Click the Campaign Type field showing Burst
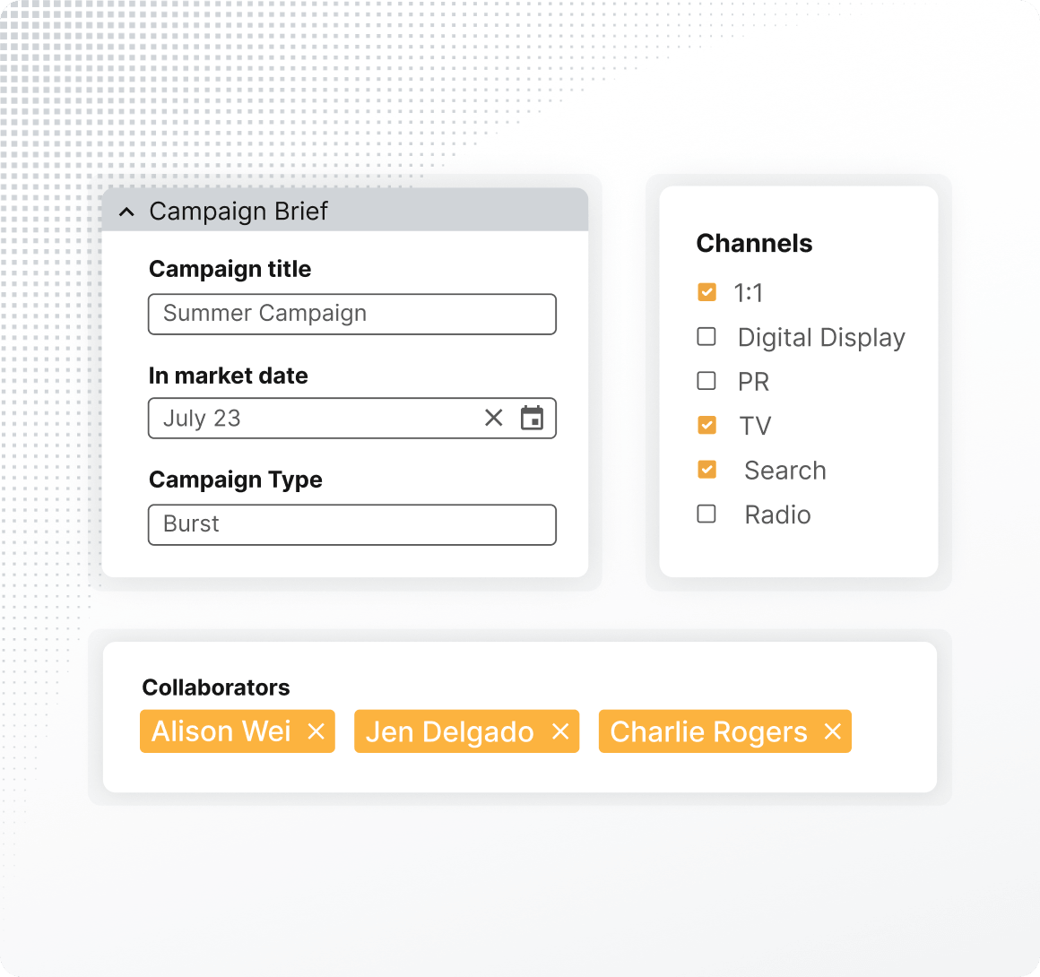 [351, 525]
